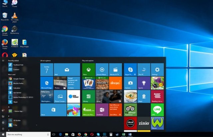Open the PCMark 8 desktop icon

(15, 43)
